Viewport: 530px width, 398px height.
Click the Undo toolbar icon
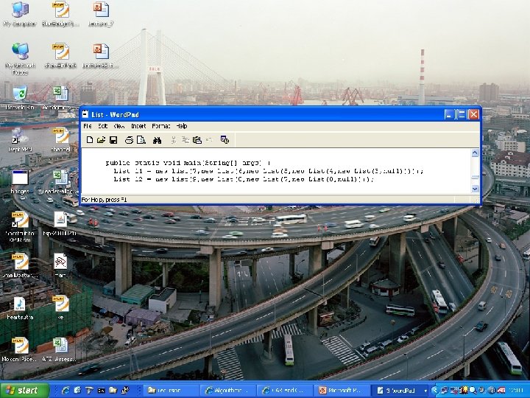click(x=209, y=140)
